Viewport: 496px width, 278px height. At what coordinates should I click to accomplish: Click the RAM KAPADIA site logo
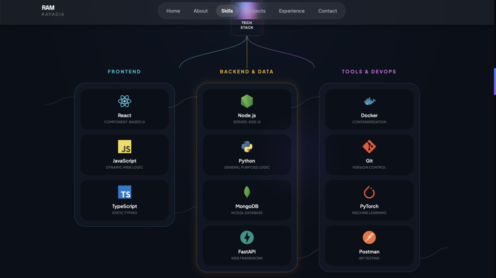pos(53,11)
